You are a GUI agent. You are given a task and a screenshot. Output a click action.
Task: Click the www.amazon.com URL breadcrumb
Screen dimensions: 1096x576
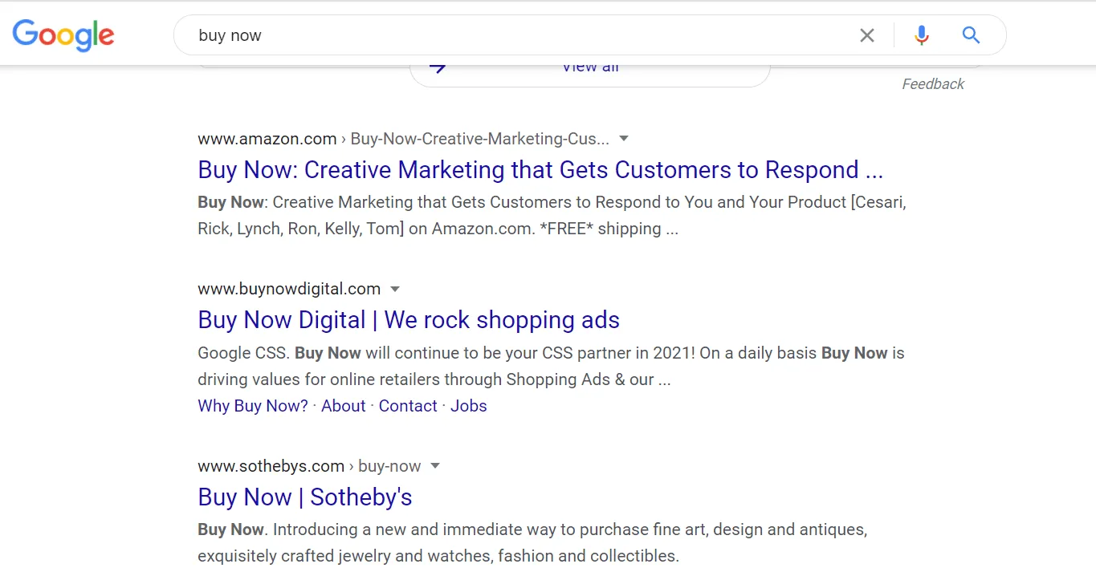(267, 139)
